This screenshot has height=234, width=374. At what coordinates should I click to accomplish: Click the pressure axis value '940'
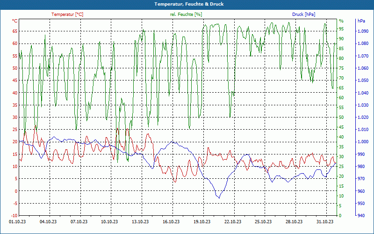(x=361, y=215)
